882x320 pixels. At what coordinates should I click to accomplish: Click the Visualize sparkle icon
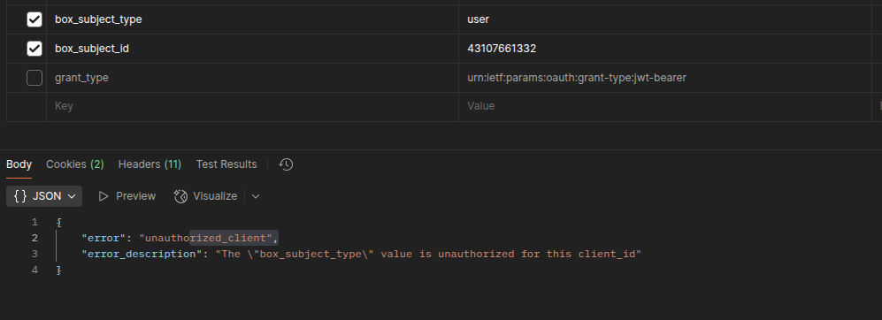180,196
